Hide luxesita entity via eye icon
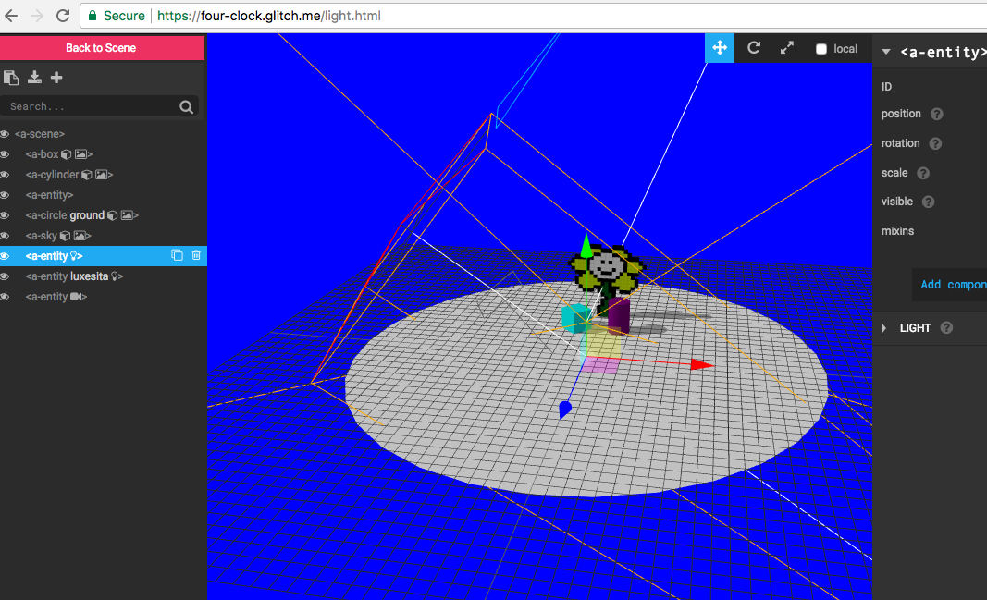The width and height of the screenshot is (987, 600). pos(5,276)
